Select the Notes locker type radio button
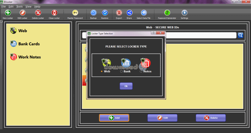Image resolution: width=251 pixels, height=133 pixels. [141, 71]
